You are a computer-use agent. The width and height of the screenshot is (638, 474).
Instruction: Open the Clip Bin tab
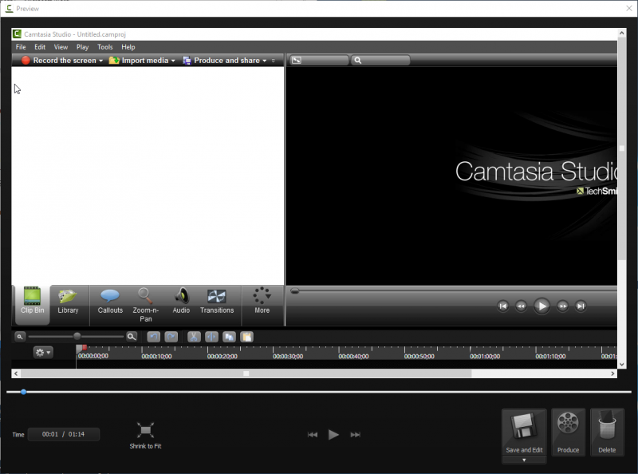pyautogui.click(x=32, y=305)
